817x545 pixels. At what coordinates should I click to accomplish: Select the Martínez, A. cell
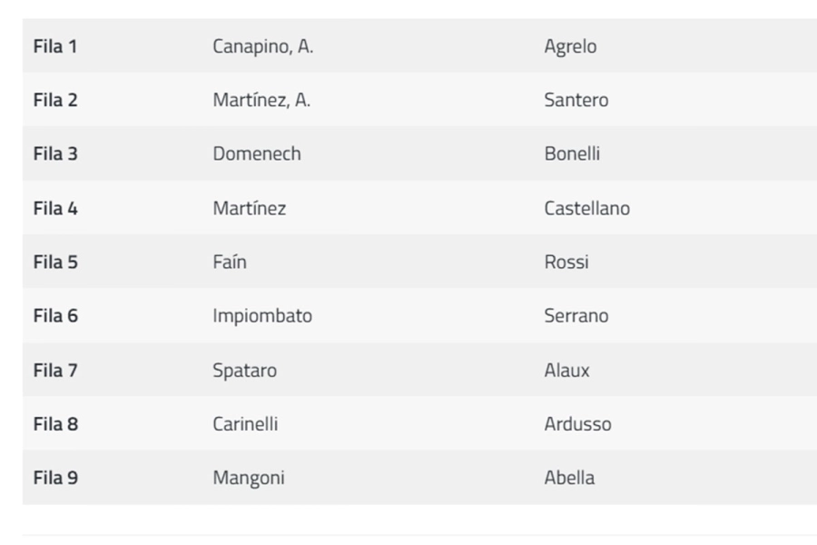[x=261, y=100]
